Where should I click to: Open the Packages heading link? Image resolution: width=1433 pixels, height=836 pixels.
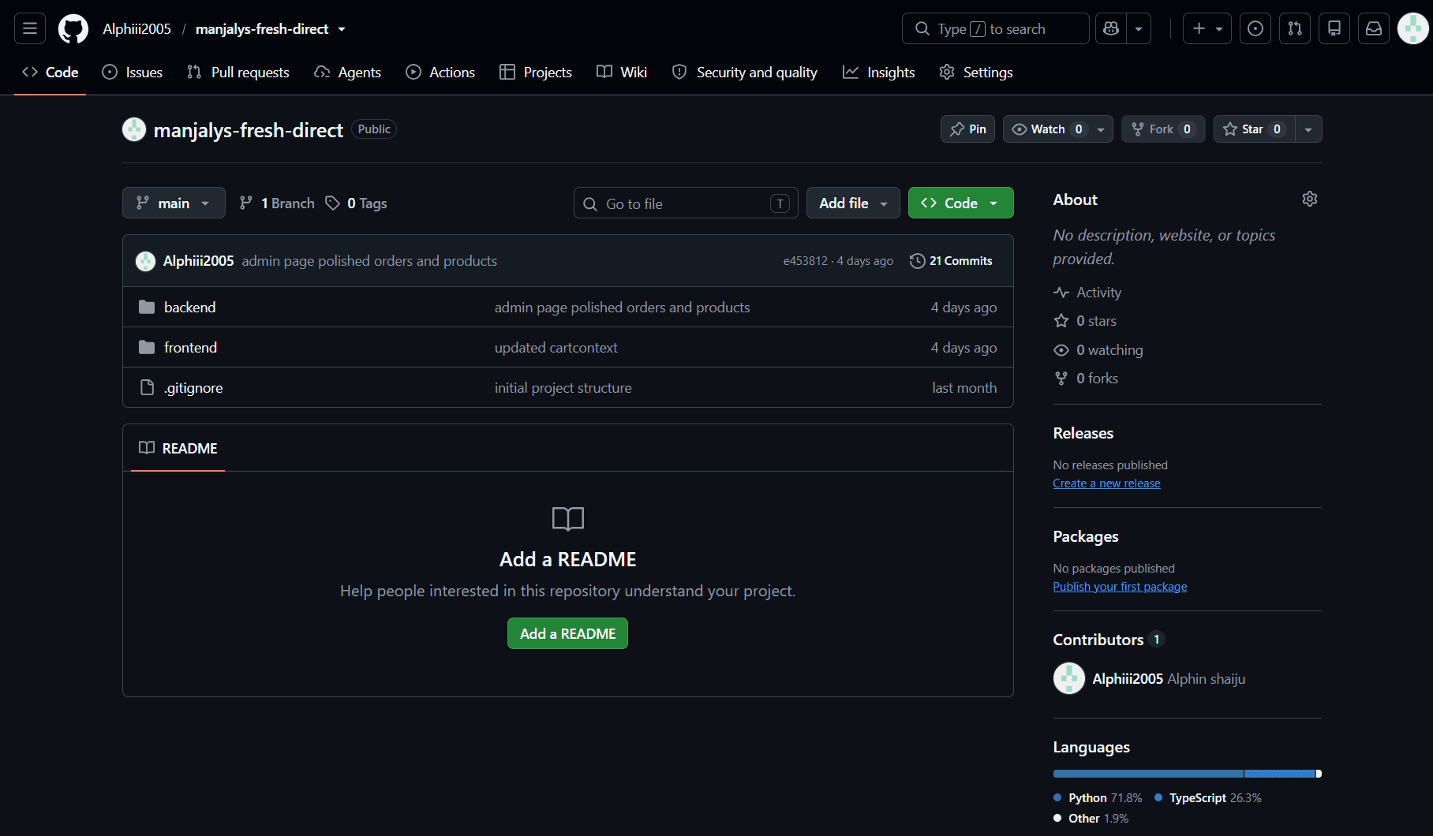coord(1086,536)
